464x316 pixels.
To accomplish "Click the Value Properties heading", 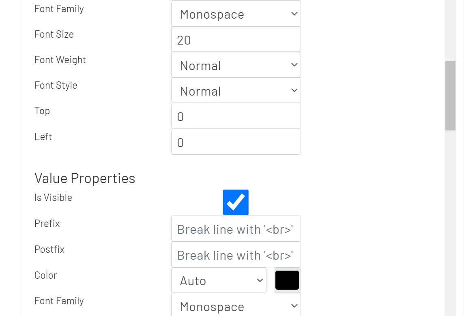I will pos(85,178).
